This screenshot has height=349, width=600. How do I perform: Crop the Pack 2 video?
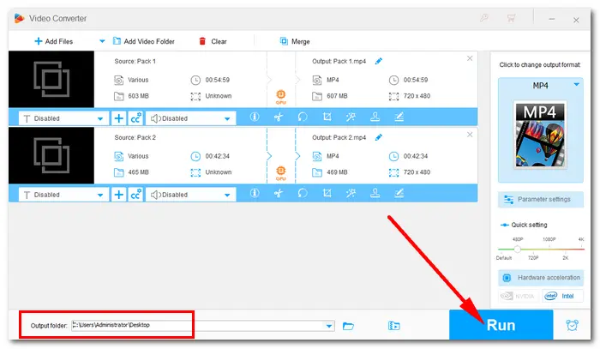327,193
